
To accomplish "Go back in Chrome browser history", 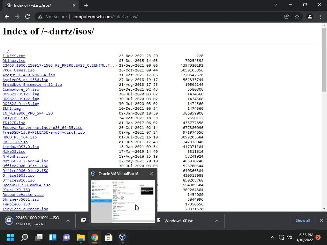I will click(7, 17).
